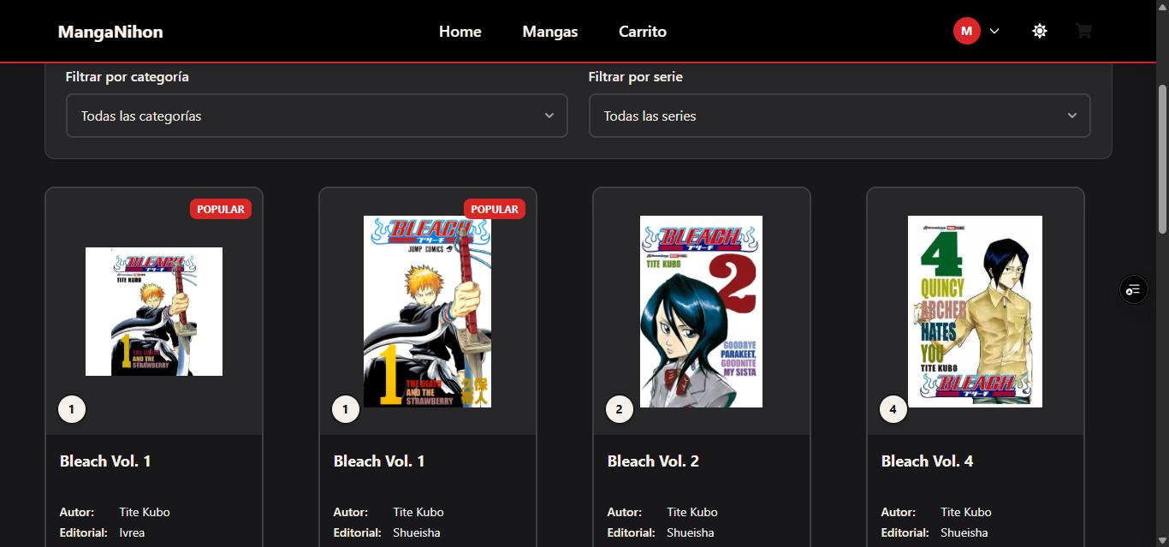
Task: Expand the user account menu chevron
Action: pyautogui.click(x=994, y=31)
